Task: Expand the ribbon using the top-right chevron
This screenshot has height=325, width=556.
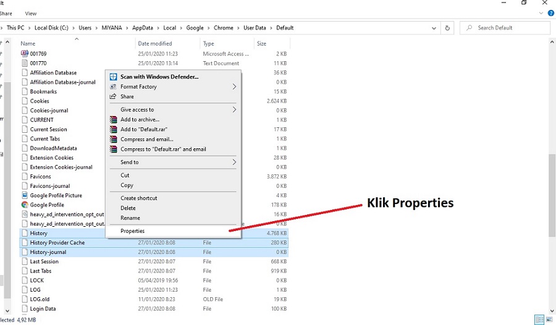Action: pos(541,13)
